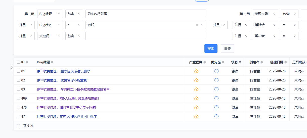Screen dimensions: 307x138
Task: Open the Bug标题 field dropdown
Action: 50,14
